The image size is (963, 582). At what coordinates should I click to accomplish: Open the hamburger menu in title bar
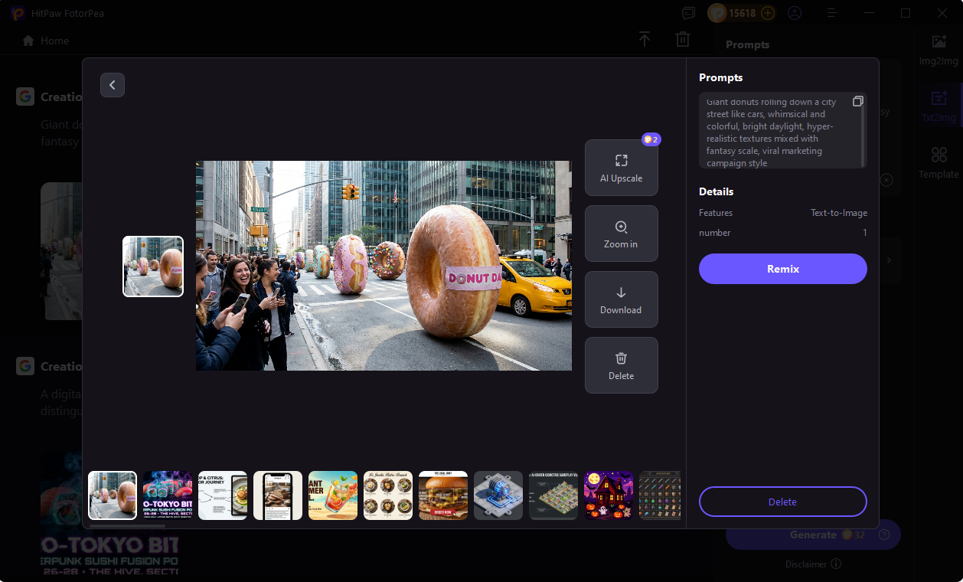tap(832, 13)
